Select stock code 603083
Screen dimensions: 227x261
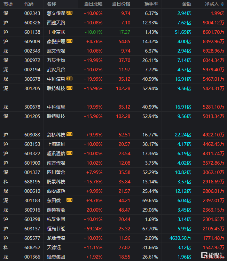coord(32,135)
